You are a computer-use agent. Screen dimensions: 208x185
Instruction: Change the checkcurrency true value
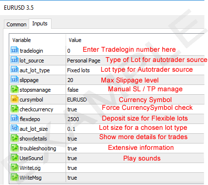(x=72, y=109)
